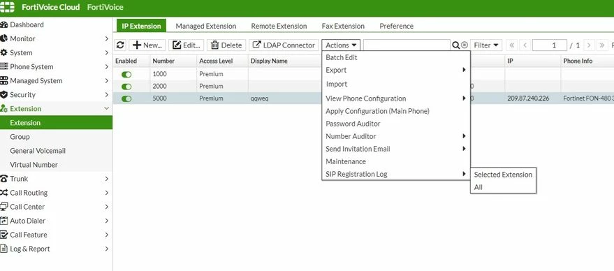Go to the previous page of results
The width and height of the screenshot is (614, 271).
click(x=525, y=45)
